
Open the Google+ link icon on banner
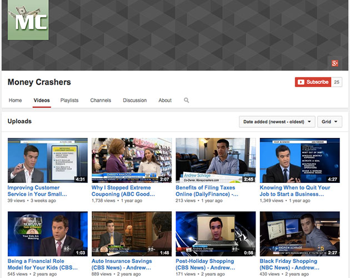(x=334, y=63)
